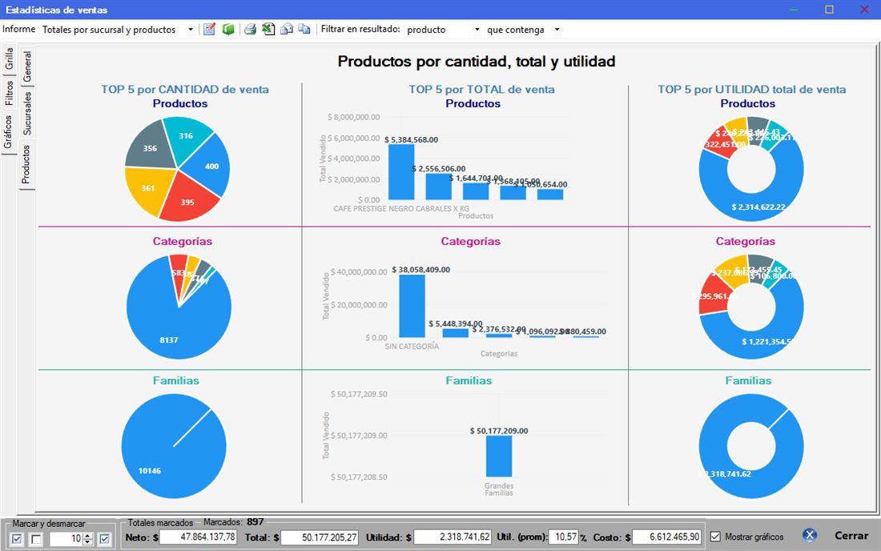Click the blue 400 slice in products pie
The width and height of the screenshot is (881, 551).
[x=208, y=167]
